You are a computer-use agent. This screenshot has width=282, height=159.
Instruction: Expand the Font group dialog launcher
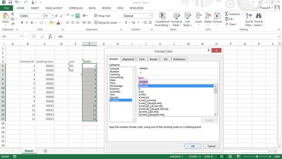point(63,30)
